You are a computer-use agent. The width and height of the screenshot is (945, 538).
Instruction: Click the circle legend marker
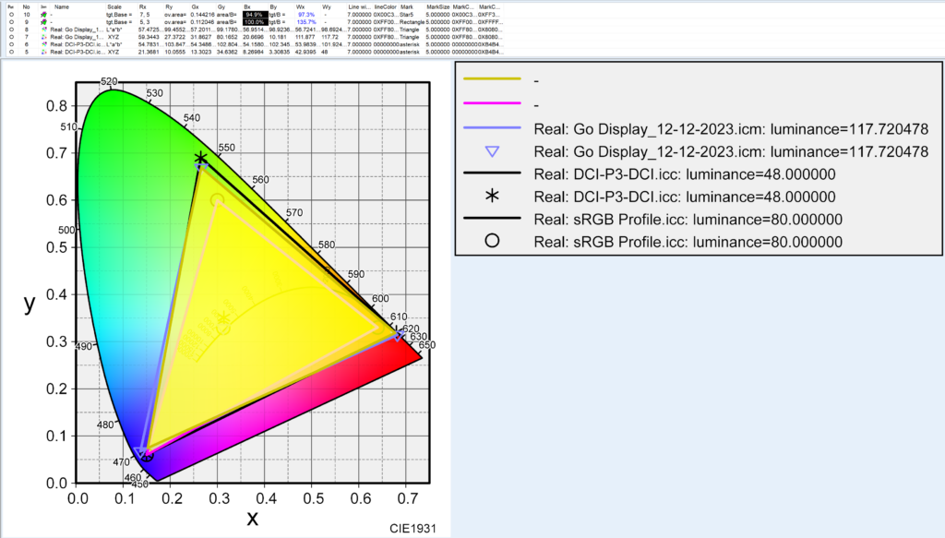(493, 241)
